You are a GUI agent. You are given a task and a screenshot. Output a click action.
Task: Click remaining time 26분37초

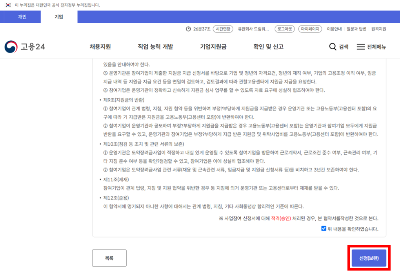(x=202, y=29)
